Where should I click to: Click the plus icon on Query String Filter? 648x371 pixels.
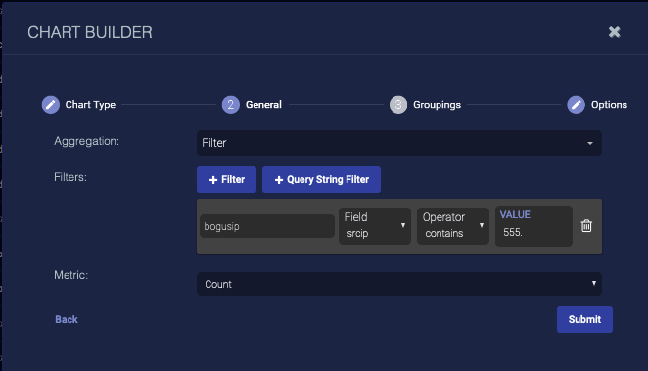pos(279,180)
